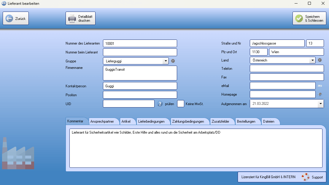Click the globe icon beside Homepage field
The width and height of the screenshot is (329, 185).
320,94
